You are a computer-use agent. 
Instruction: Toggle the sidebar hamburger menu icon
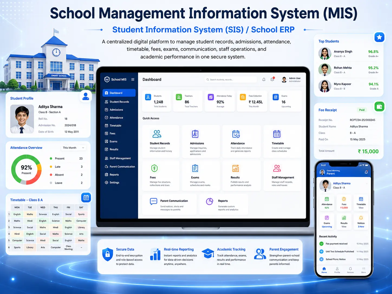(x=133, y=80)
